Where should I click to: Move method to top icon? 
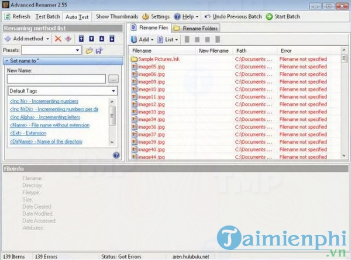pyautogui.click(x=81, y=39)
